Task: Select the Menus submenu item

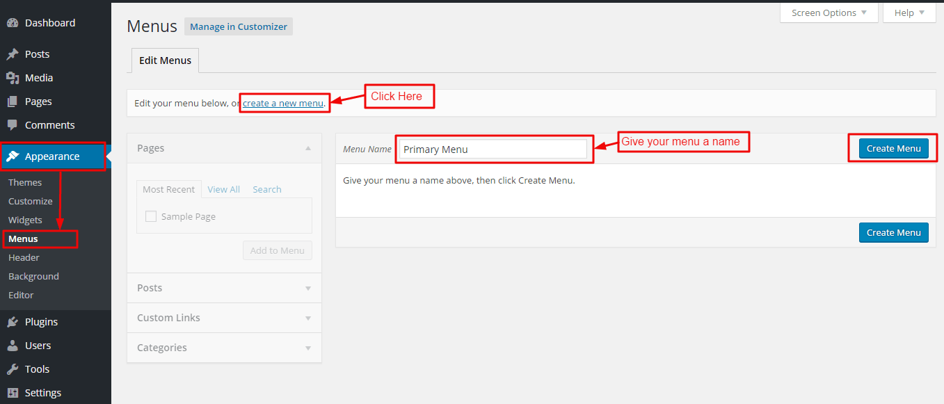Action: [23, 239]
